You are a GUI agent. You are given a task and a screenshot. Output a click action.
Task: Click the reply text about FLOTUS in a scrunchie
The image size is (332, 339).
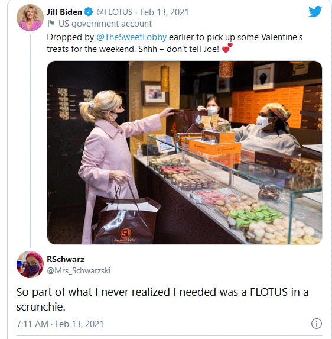point(162,299)
